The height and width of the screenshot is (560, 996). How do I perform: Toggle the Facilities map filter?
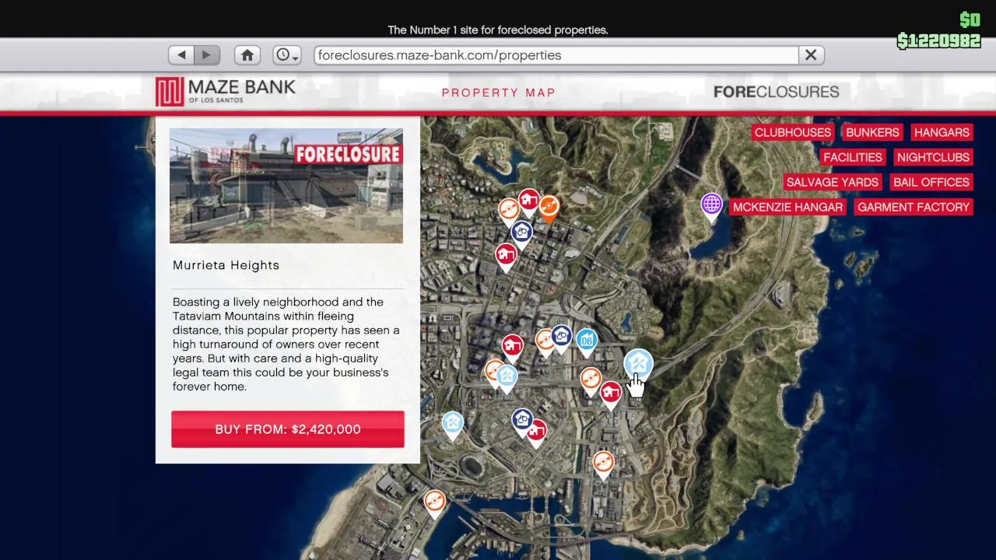click(852, 157)
